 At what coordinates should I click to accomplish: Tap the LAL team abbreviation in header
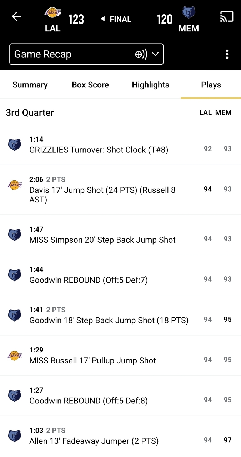click(53, 29)
